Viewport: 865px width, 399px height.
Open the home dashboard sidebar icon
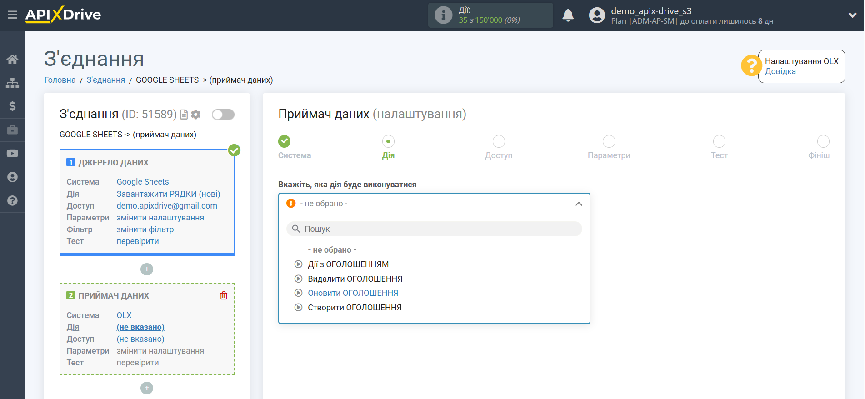pyautogui.click(x=12, y=59)
